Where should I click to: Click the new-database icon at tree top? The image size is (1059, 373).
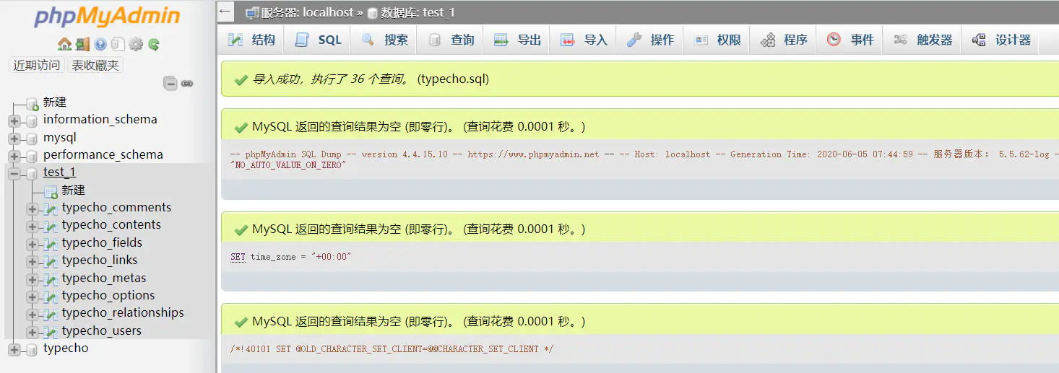pos(32,104)
